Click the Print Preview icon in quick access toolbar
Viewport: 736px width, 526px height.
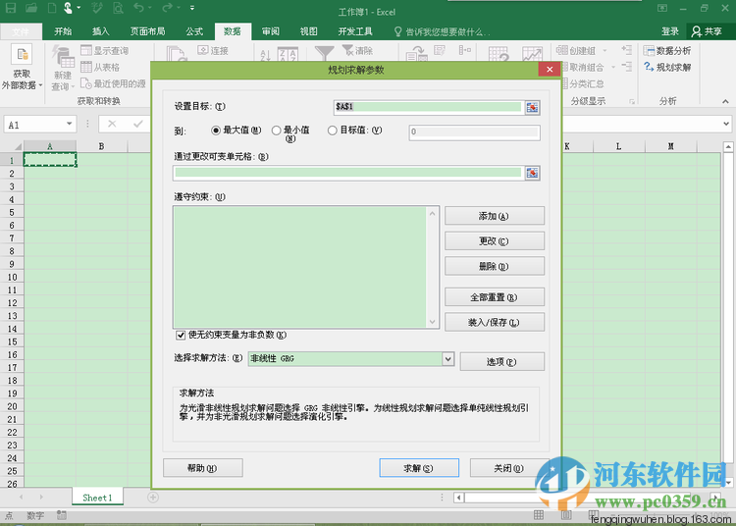118,8
